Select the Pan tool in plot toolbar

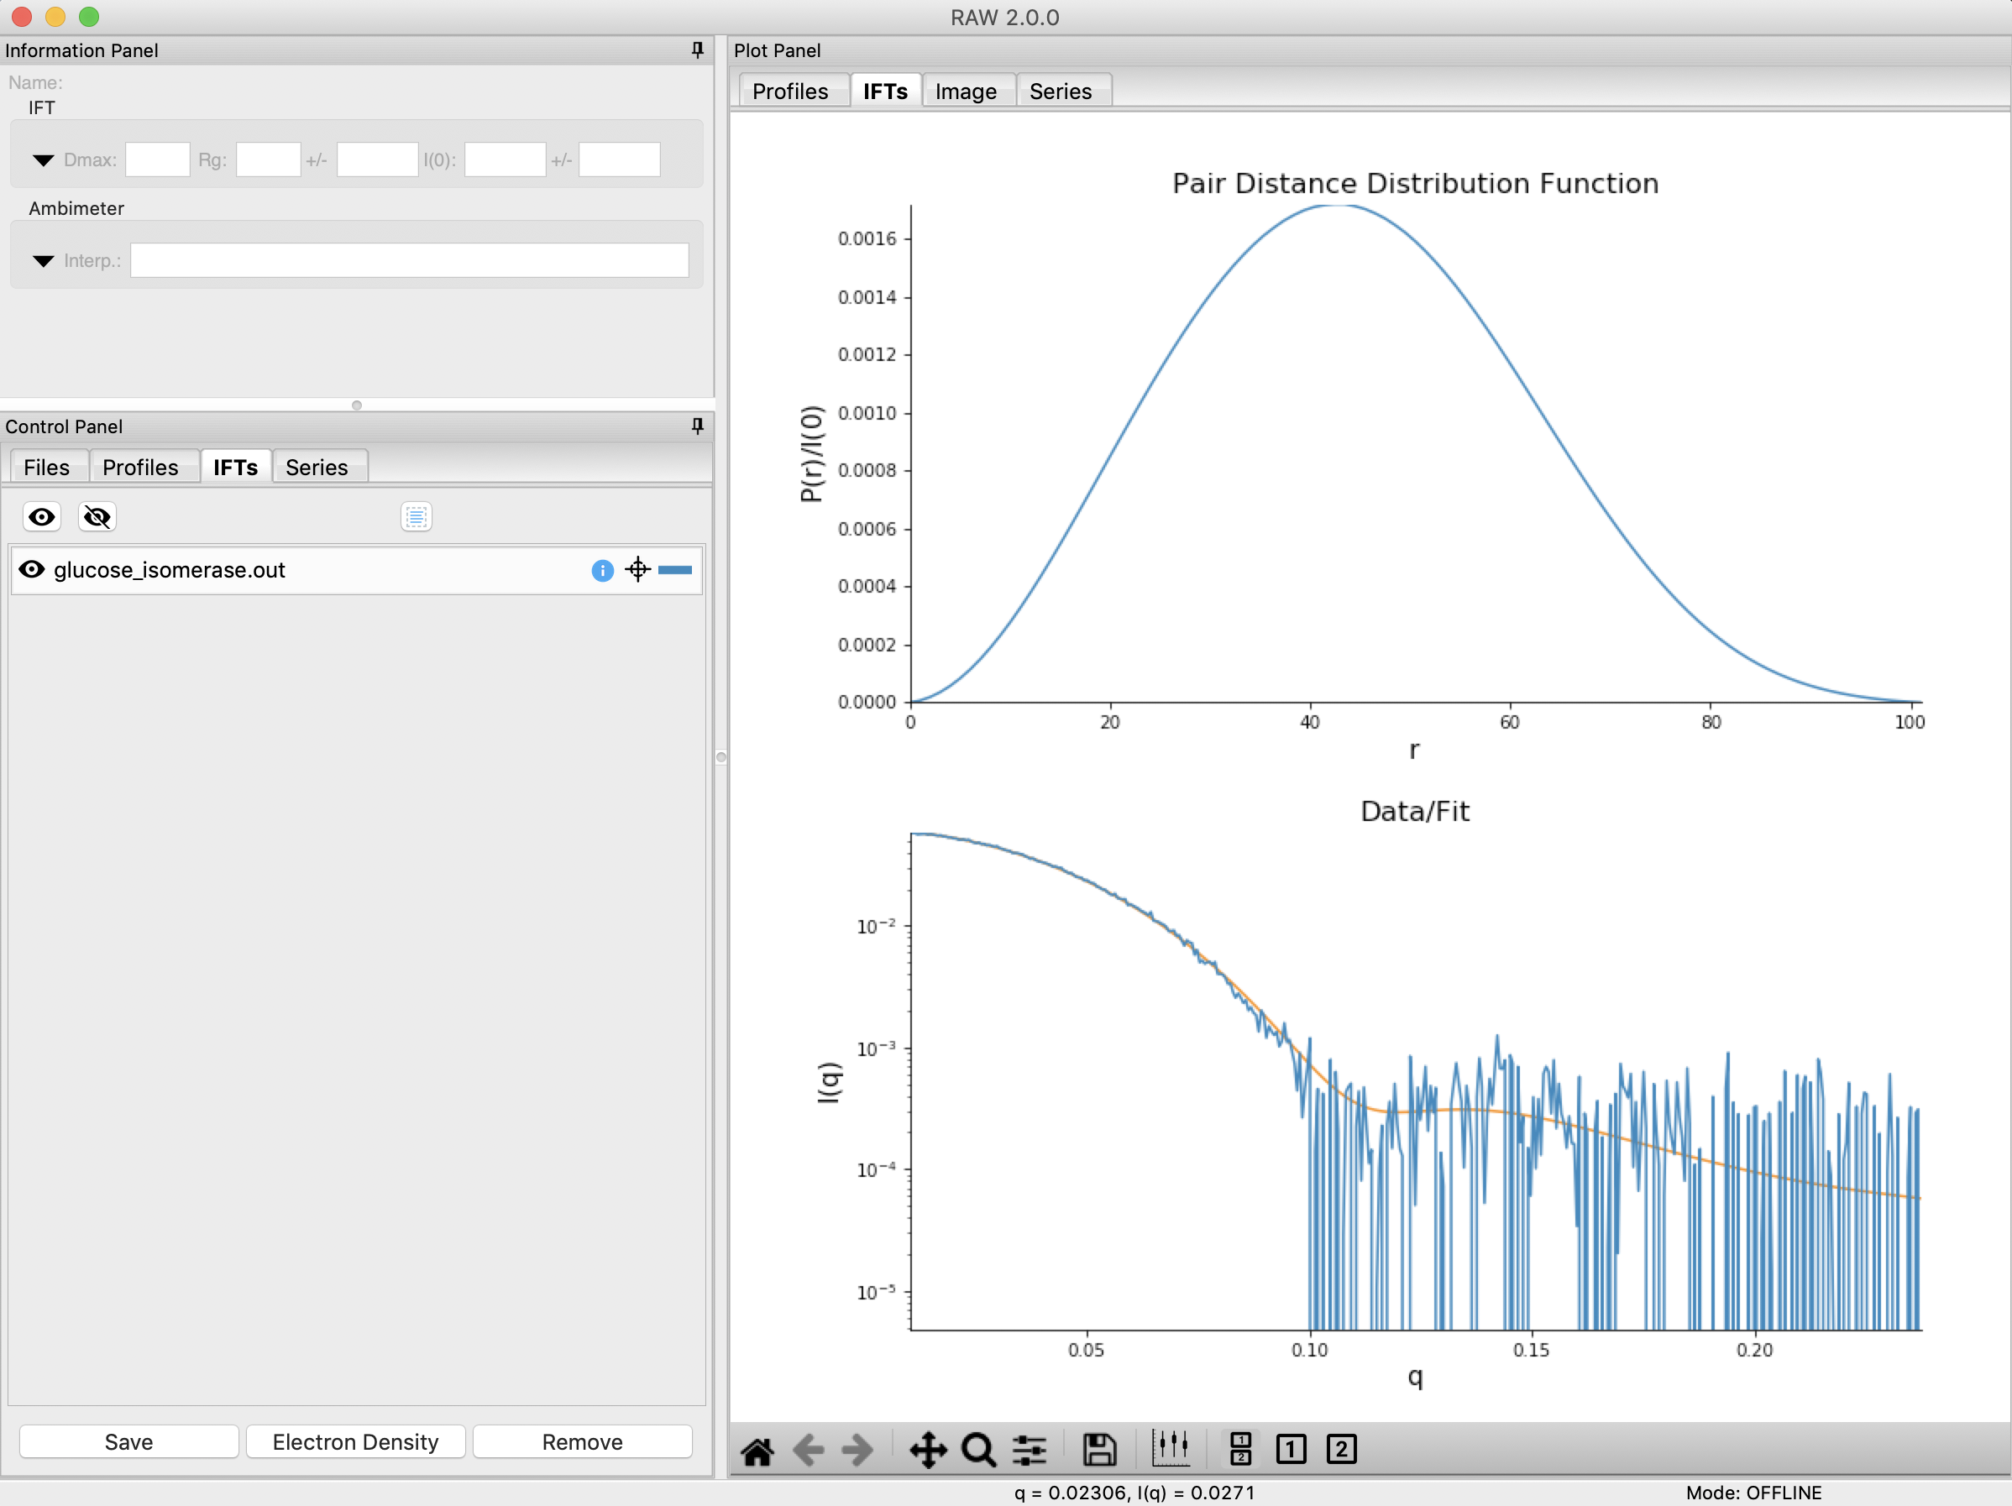click(x=928, y=1450)
